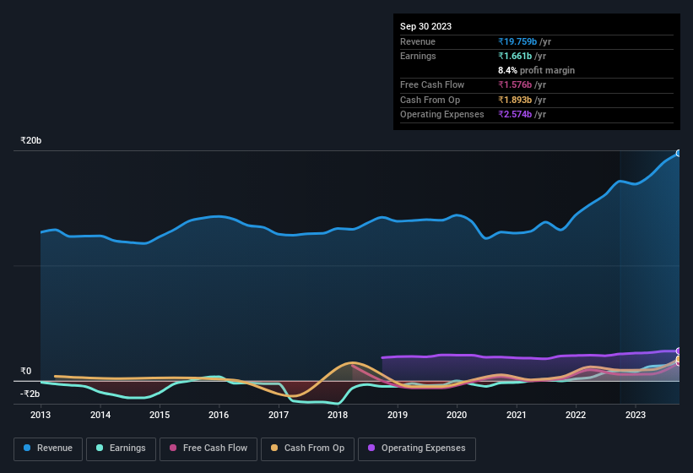Click the 2021 x-axis label
The image size is (693, 473).
(517, 415)
